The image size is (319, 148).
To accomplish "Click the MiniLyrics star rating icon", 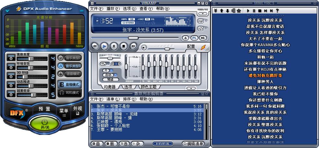I will [239, 11].
